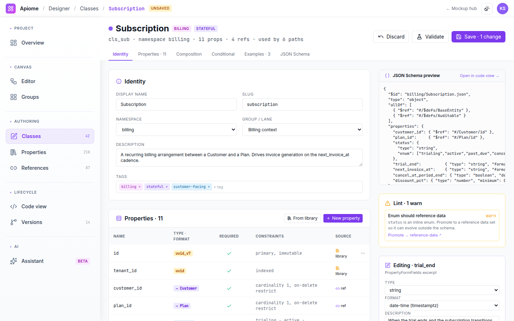Click 'primary, immutable' constraint cell

point(279,253)
